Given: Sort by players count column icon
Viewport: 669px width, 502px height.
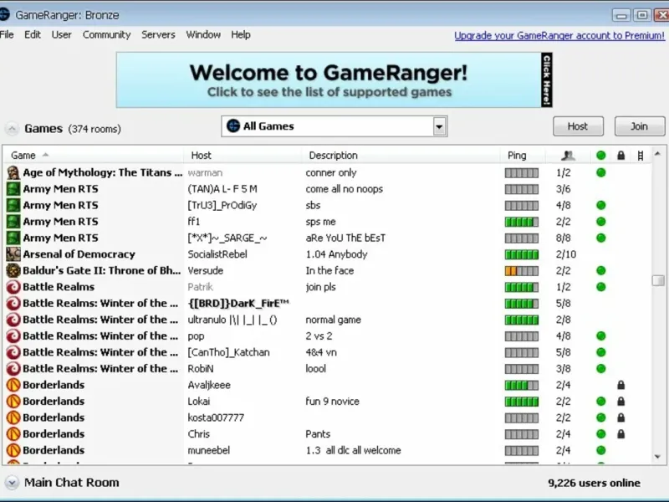Looking at the screenshot, I should (x=568, y=156).
